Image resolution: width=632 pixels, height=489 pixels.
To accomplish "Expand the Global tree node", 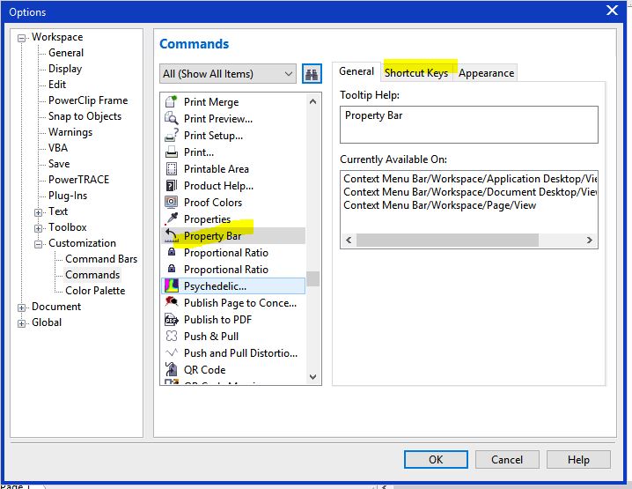I will [x=21, y=323].
